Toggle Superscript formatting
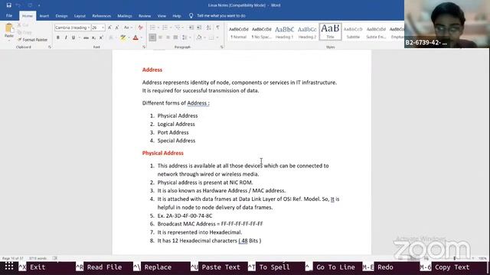 [101, 37]
